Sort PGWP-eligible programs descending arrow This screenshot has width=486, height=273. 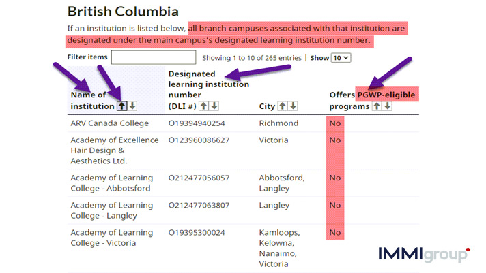387,106
